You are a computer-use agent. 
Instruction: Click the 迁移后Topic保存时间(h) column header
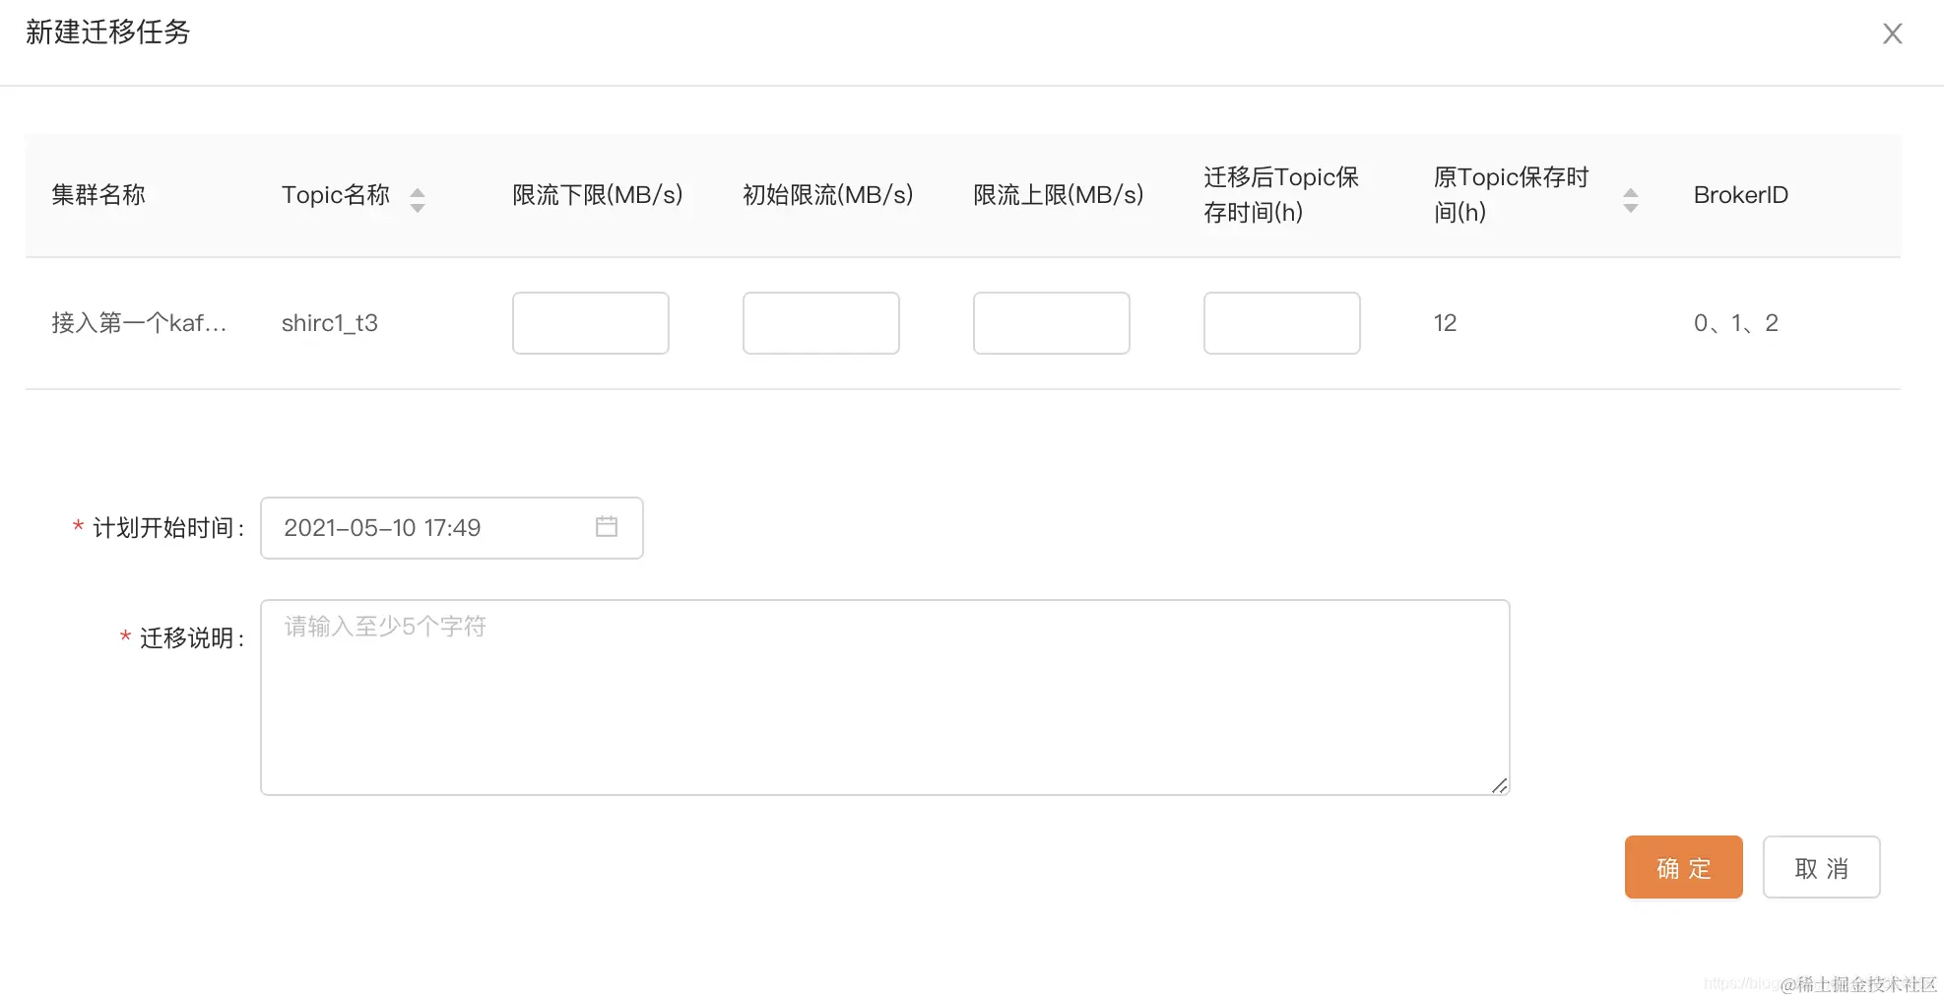(1281, 195)
